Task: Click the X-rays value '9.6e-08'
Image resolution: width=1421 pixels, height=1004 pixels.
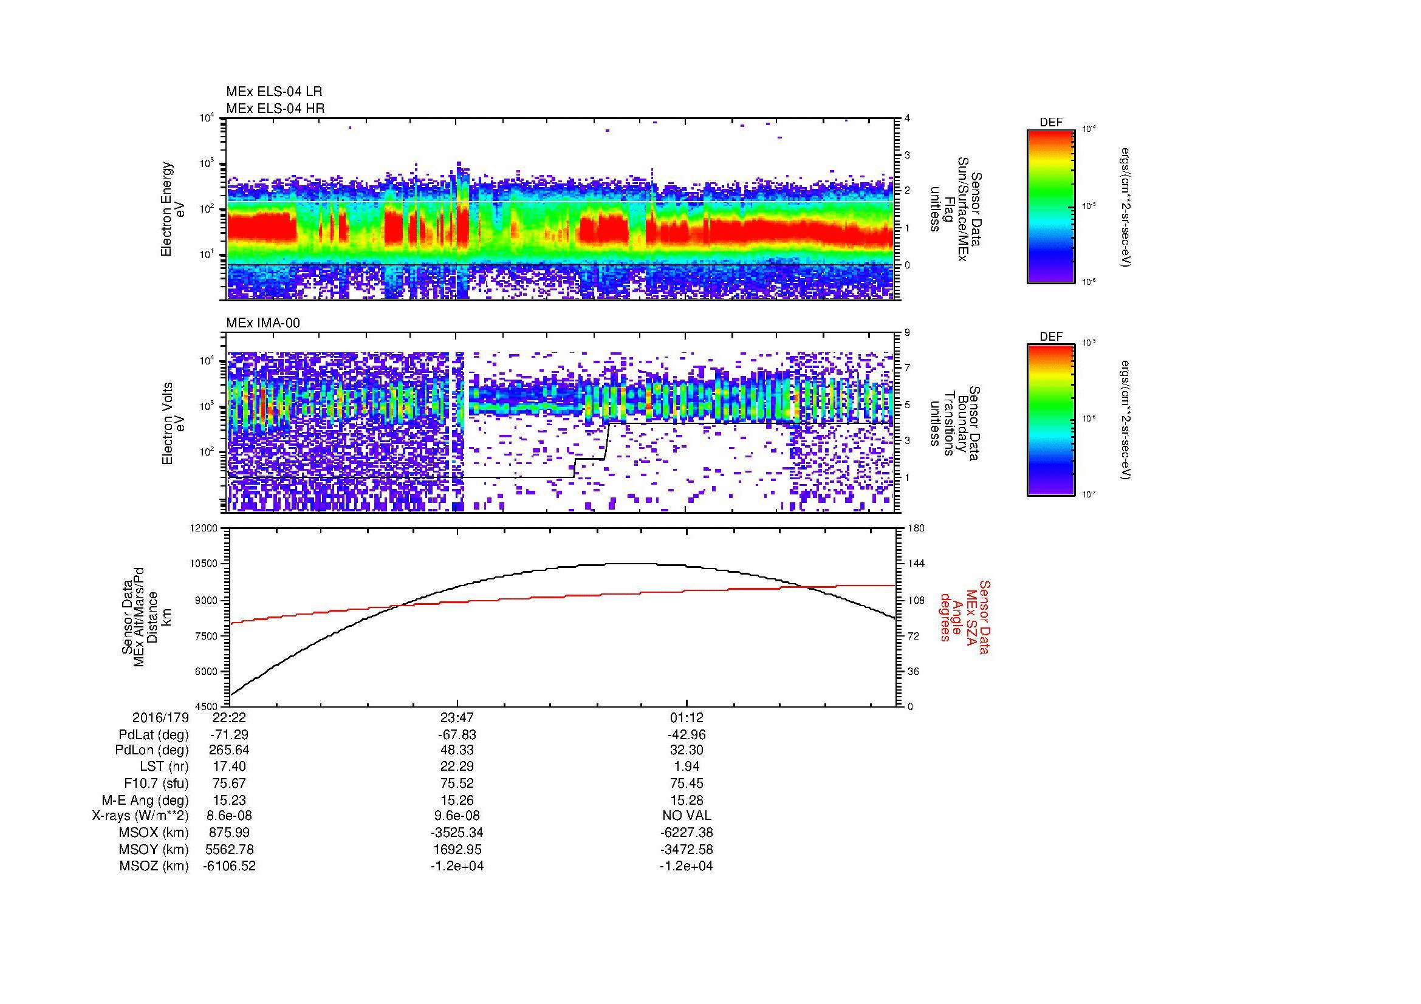Action: click(x=457, y=816)
